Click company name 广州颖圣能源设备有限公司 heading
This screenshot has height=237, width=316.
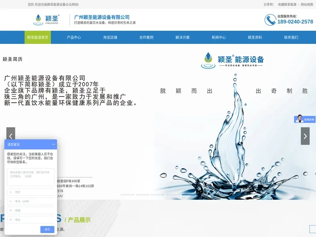102,17
